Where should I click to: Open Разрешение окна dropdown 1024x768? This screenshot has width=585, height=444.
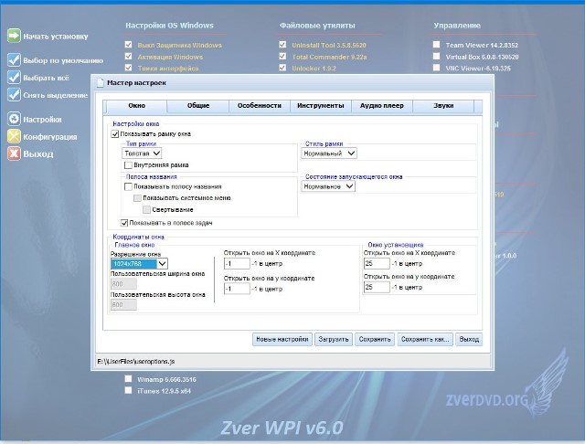tap(139, 263)
